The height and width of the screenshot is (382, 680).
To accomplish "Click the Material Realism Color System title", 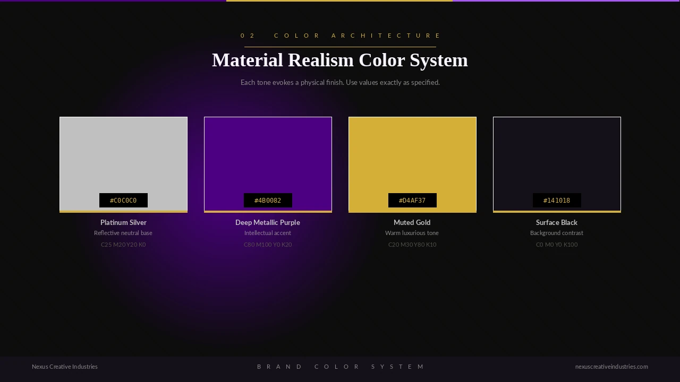I will pyautogui.click(x=340, y=60).
